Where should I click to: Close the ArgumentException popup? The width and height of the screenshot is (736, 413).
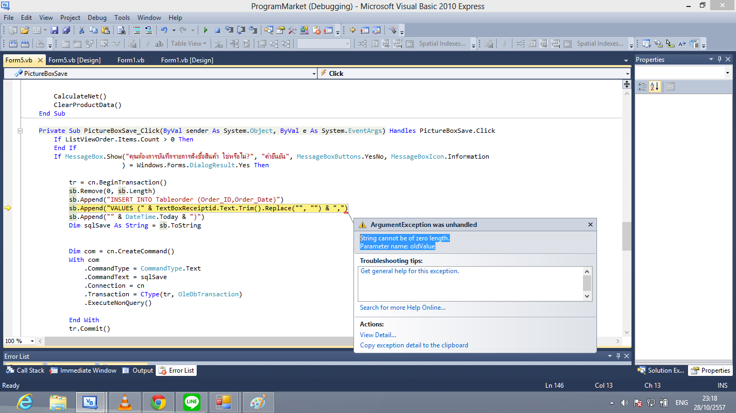[x=590, y=225]
